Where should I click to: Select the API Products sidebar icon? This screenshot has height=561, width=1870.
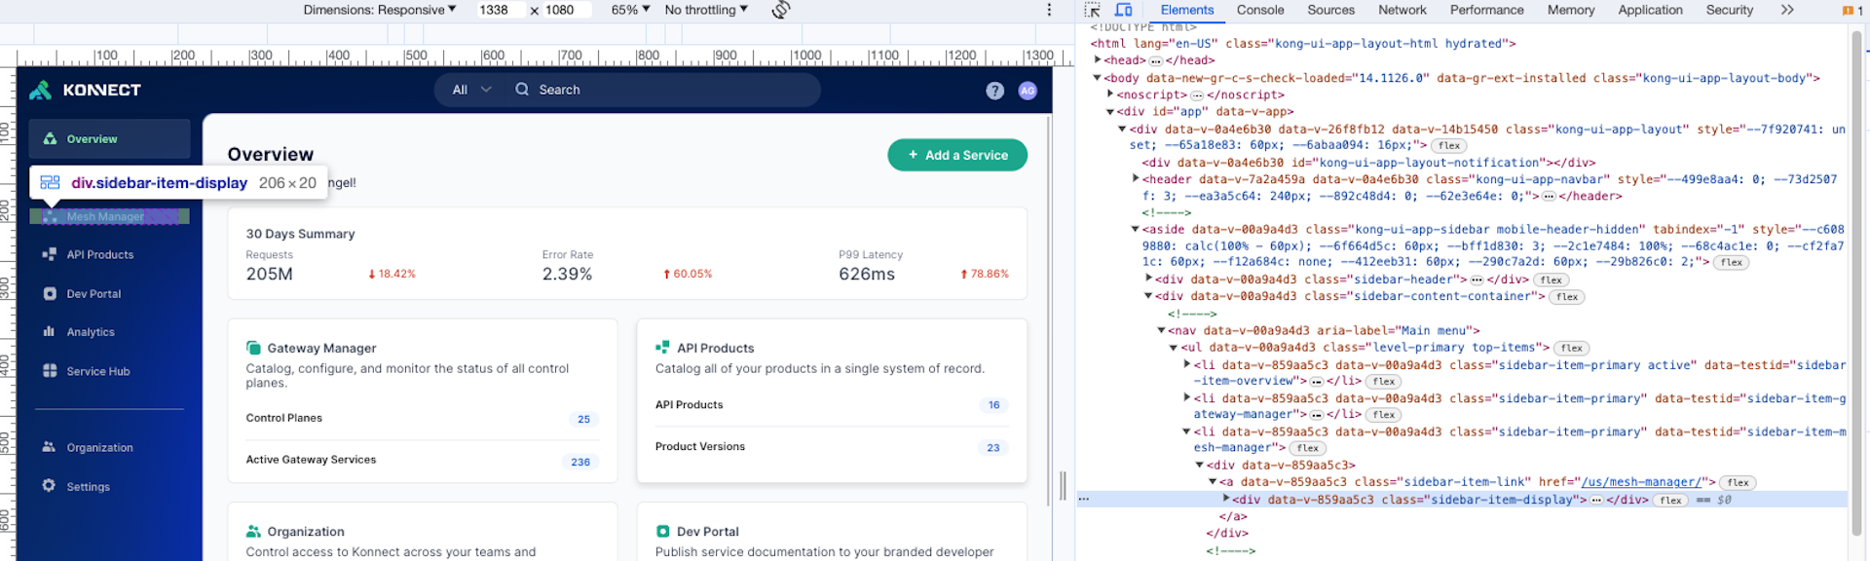(x=50, y=255)
